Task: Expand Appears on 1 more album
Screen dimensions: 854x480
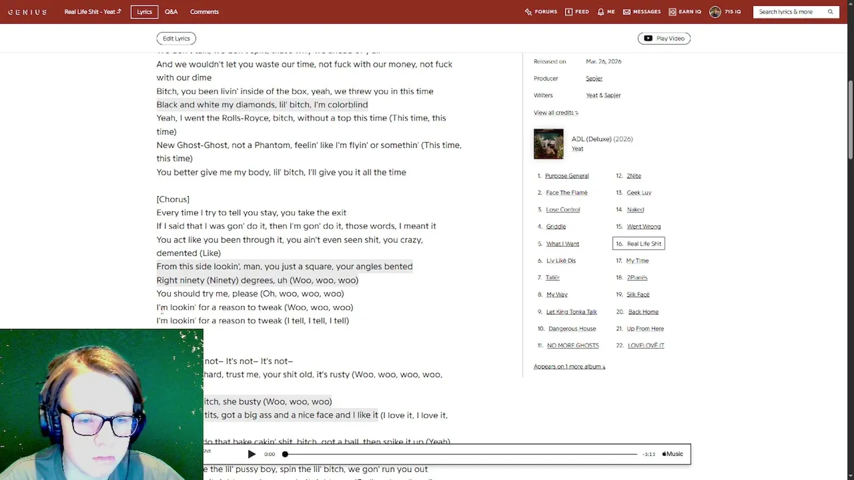Action: 569,367
